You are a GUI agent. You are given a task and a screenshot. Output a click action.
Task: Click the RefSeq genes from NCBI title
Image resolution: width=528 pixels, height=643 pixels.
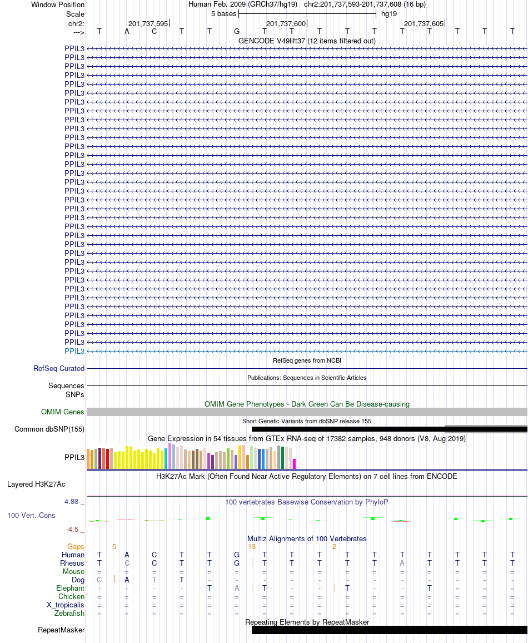pyautogui.click(x=307, y=361)
